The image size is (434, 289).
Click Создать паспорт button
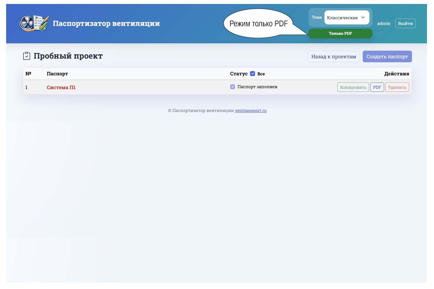tap(387, 56)
